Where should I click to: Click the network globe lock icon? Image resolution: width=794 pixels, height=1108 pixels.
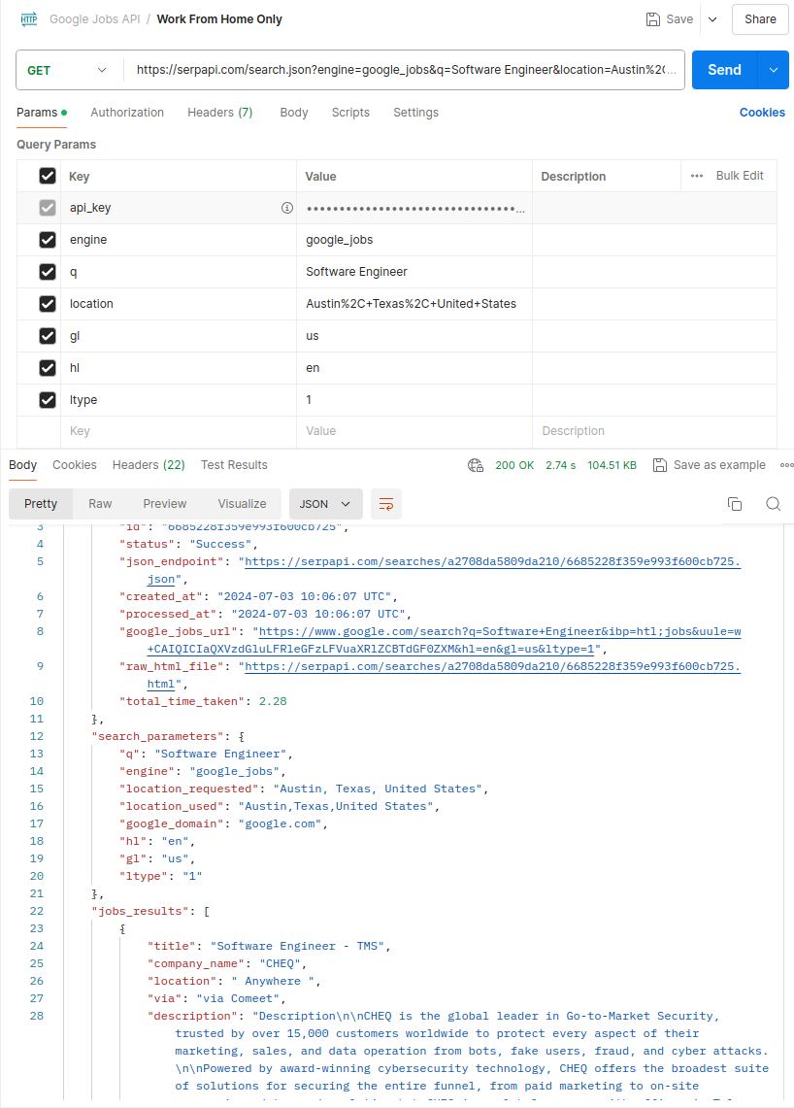tap(476, 465)
